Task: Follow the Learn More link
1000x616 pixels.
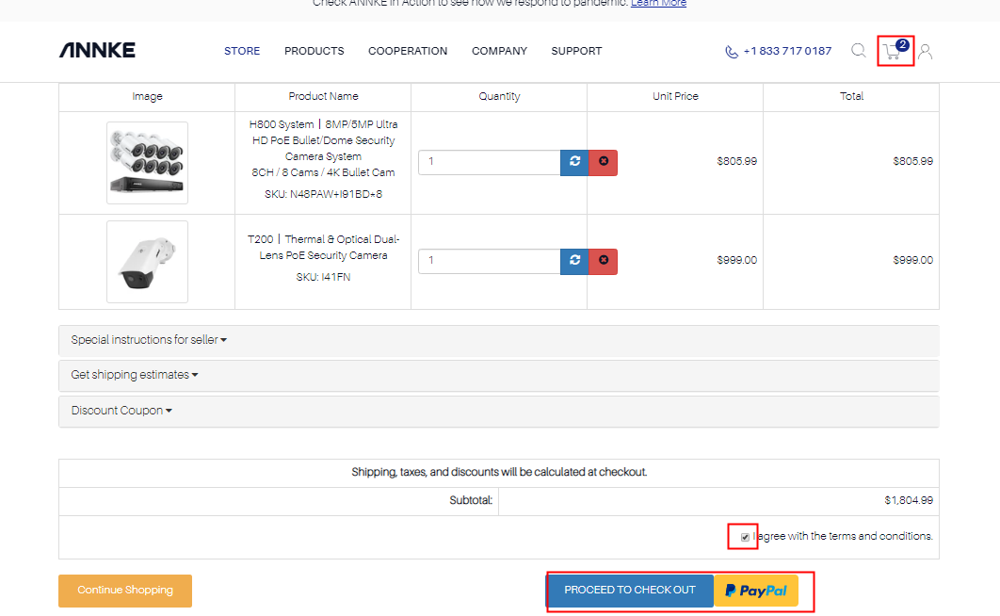Action: [x=658, y=3]
